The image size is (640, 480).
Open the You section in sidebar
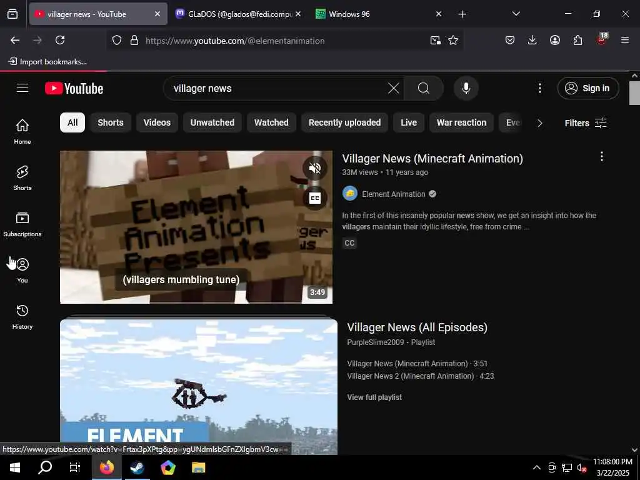(x=22, y=270)
